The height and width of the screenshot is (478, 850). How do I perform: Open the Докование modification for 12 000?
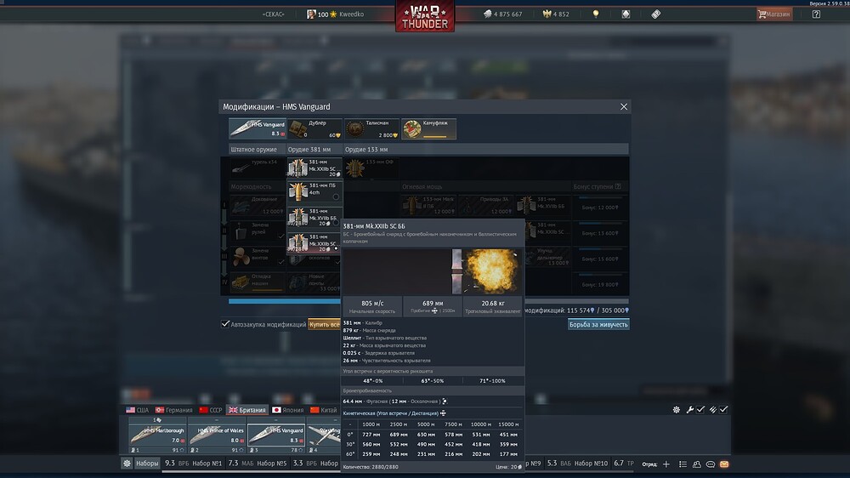pos(258,206)
